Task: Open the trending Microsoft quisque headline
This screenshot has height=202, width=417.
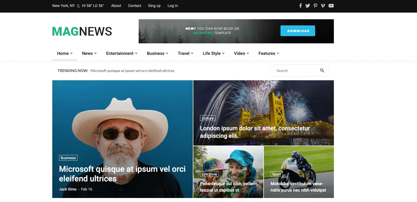Action: tap(132, 71)
